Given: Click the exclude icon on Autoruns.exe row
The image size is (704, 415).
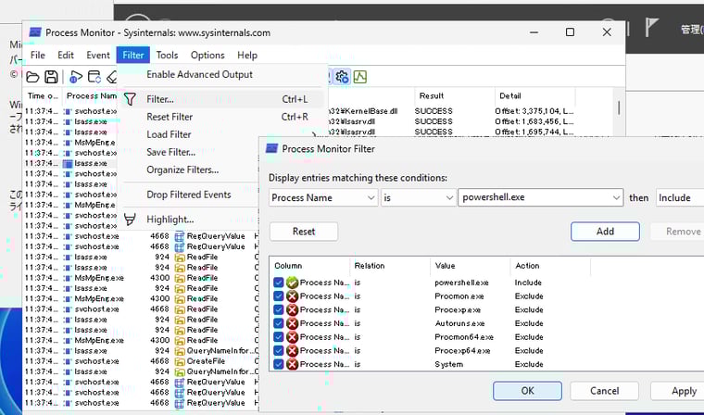Looking at the screenshot, I should (x=293, y=323).
